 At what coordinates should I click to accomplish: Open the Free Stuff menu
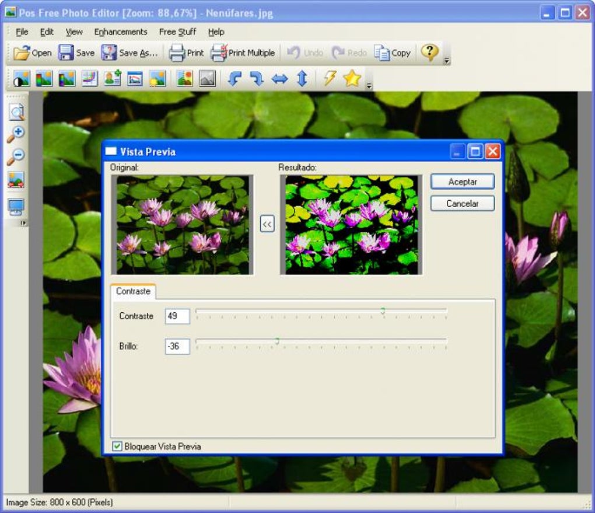tap(177, 32)
